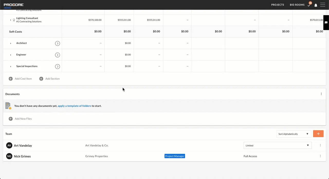The width and height of the screenshot is (329, 179).
Task: Click the orange add team member button
Action: 318,134
